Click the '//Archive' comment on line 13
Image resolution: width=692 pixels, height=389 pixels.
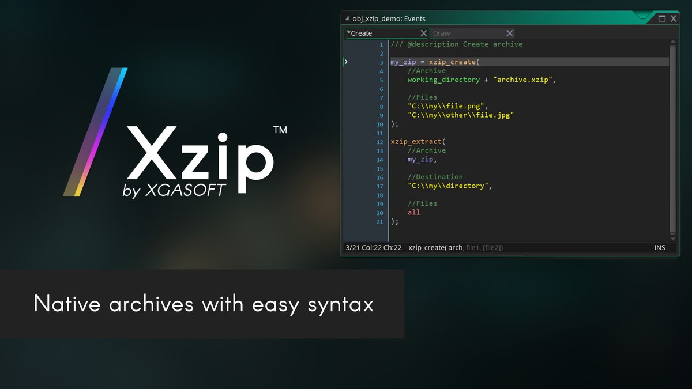tap(427, 150)
